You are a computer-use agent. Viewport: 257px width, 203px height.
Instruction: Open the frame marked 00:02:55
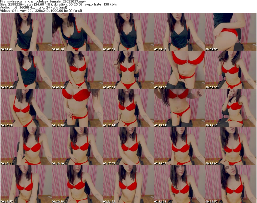tap(128, 32)
